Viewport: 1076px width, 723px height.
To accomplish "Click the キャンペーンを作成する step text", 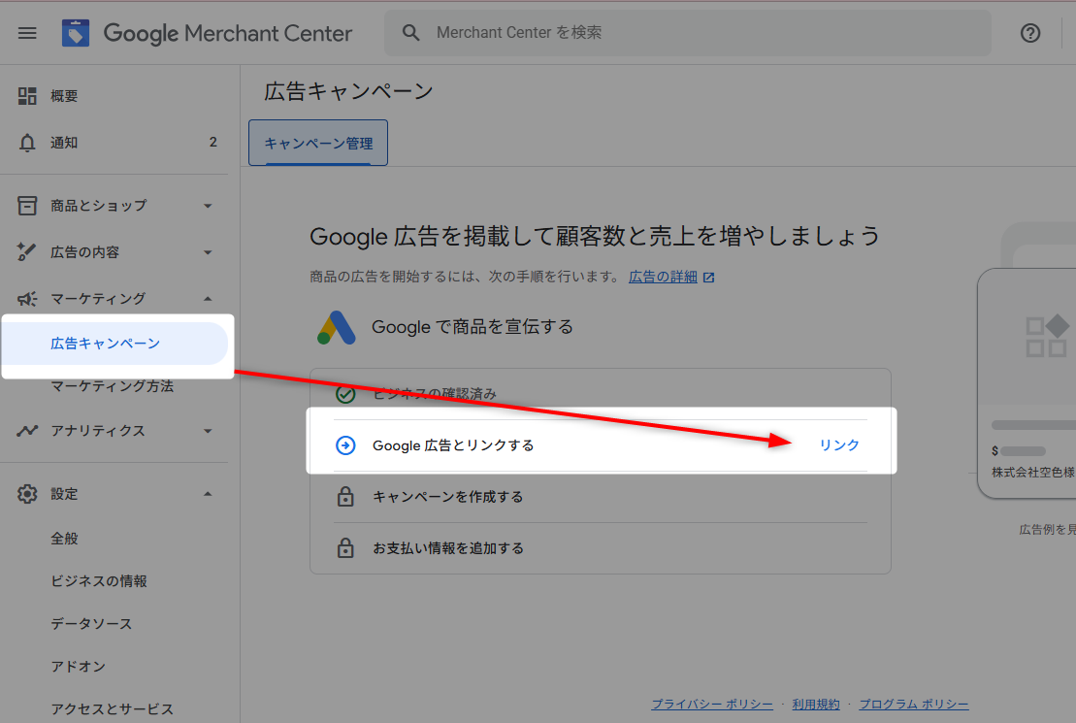I will click(447, 497).
